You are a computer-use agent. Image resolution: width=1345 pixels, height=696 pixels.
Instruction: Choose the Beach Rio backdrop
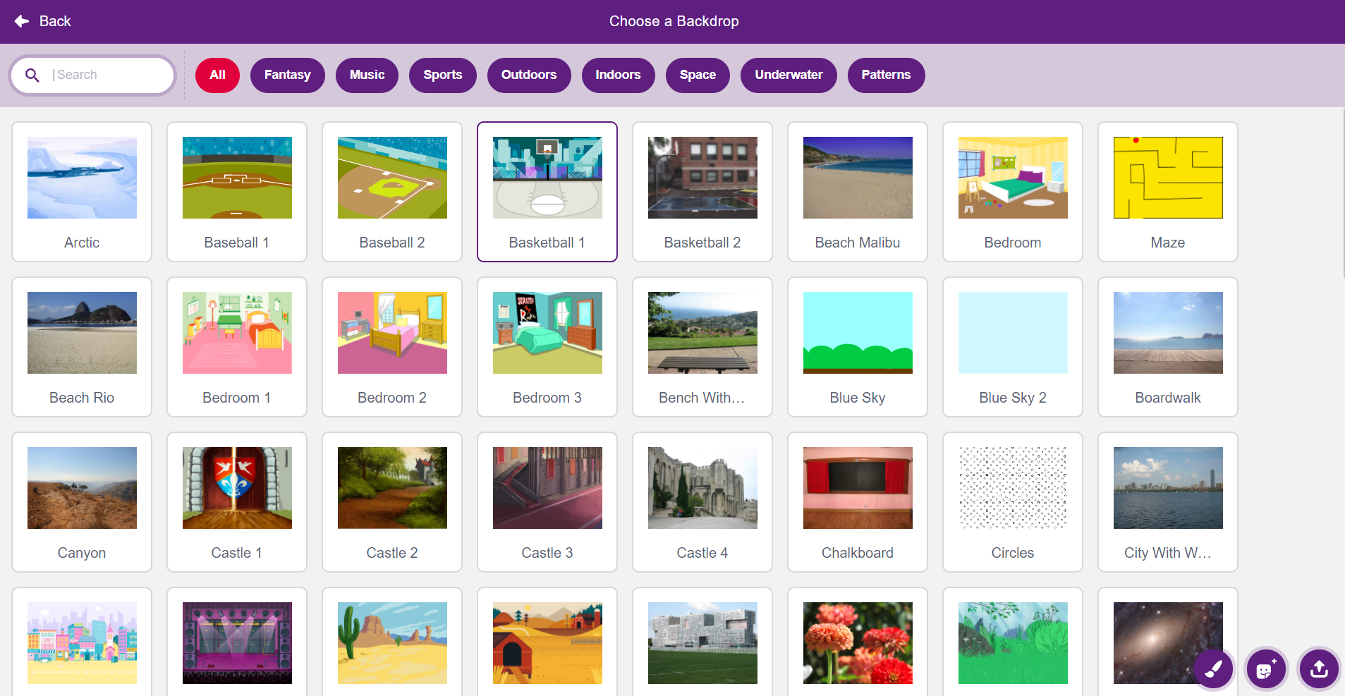point(82,347)
